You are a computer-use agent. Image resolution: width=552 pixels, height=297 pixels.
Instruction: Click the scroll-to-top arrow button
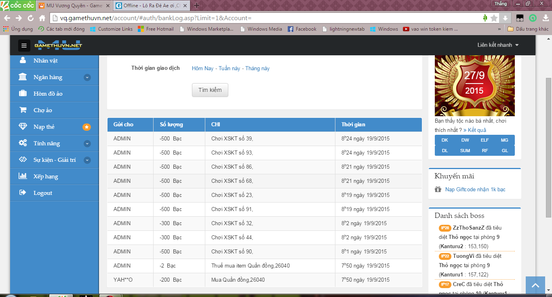coord(535,286)
